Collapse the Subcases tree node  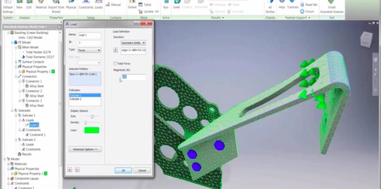pos(12,111)
